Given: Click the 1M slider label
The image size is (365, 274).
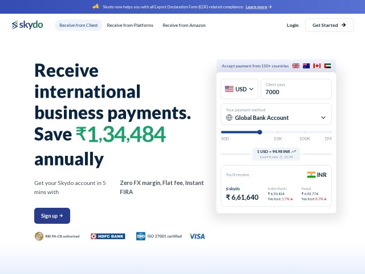Looking at the screenshot, I should pyautogui.click(x=328, y=139).
